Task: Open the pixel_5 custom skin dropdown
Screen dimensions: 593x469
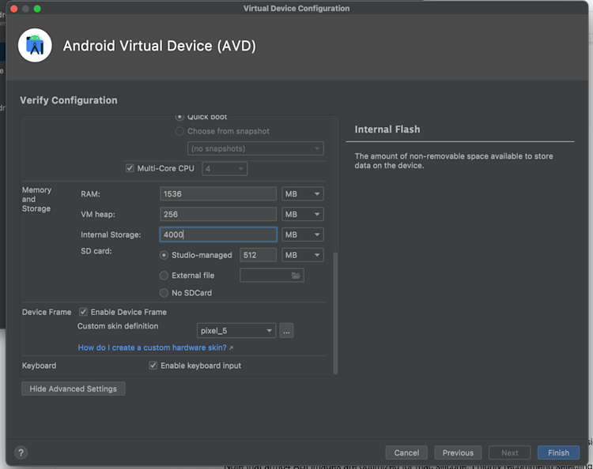Action: point(236,331)
